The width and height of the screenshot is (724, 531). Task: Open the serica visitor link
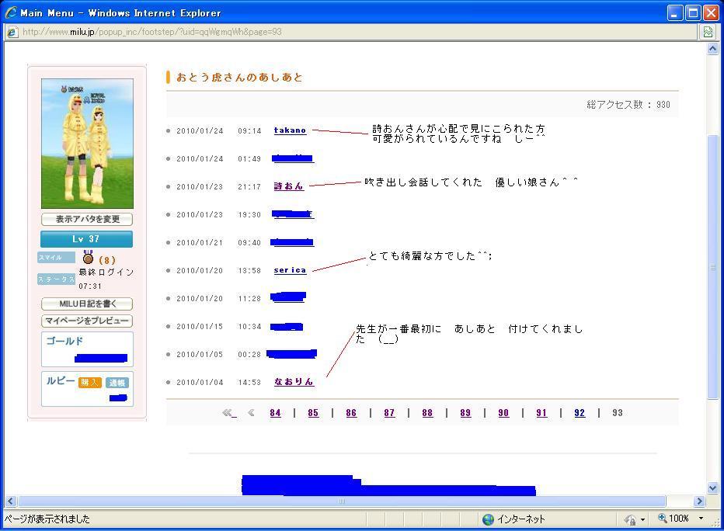(x=290, y=270)
